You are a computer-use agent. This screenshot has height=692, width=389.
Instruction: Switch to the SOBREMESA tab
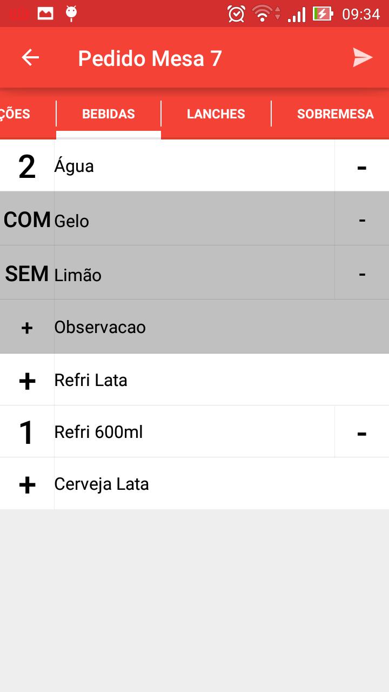335,114
